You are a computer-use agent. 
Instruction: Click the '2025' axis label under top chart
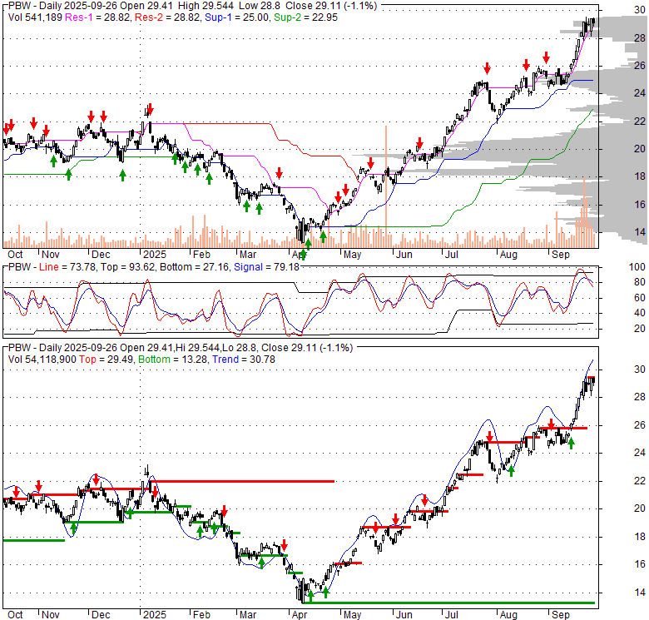155,255
